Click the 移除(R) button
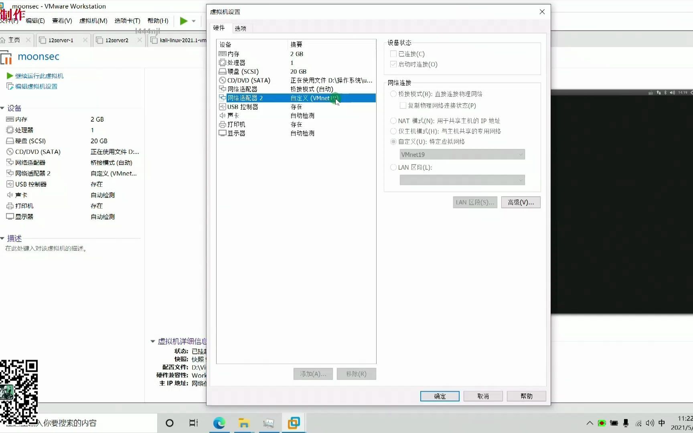The height and width of the screenshot is (433, 693). [x=357, y=374]
